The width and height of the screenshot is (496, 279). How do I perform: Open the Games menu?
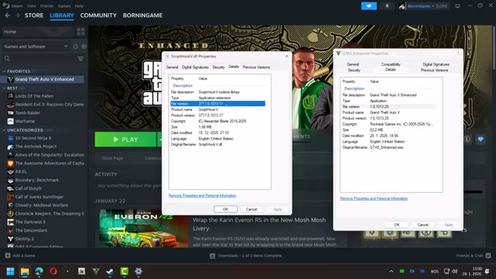(64, 6)
